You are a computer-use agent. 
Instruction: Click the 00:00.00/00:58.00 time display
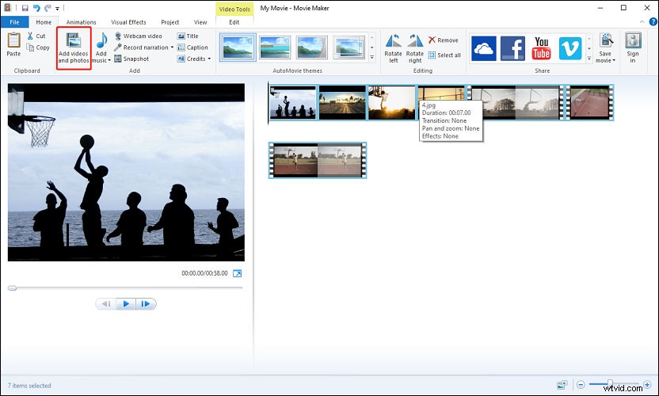tap(204, 273)
